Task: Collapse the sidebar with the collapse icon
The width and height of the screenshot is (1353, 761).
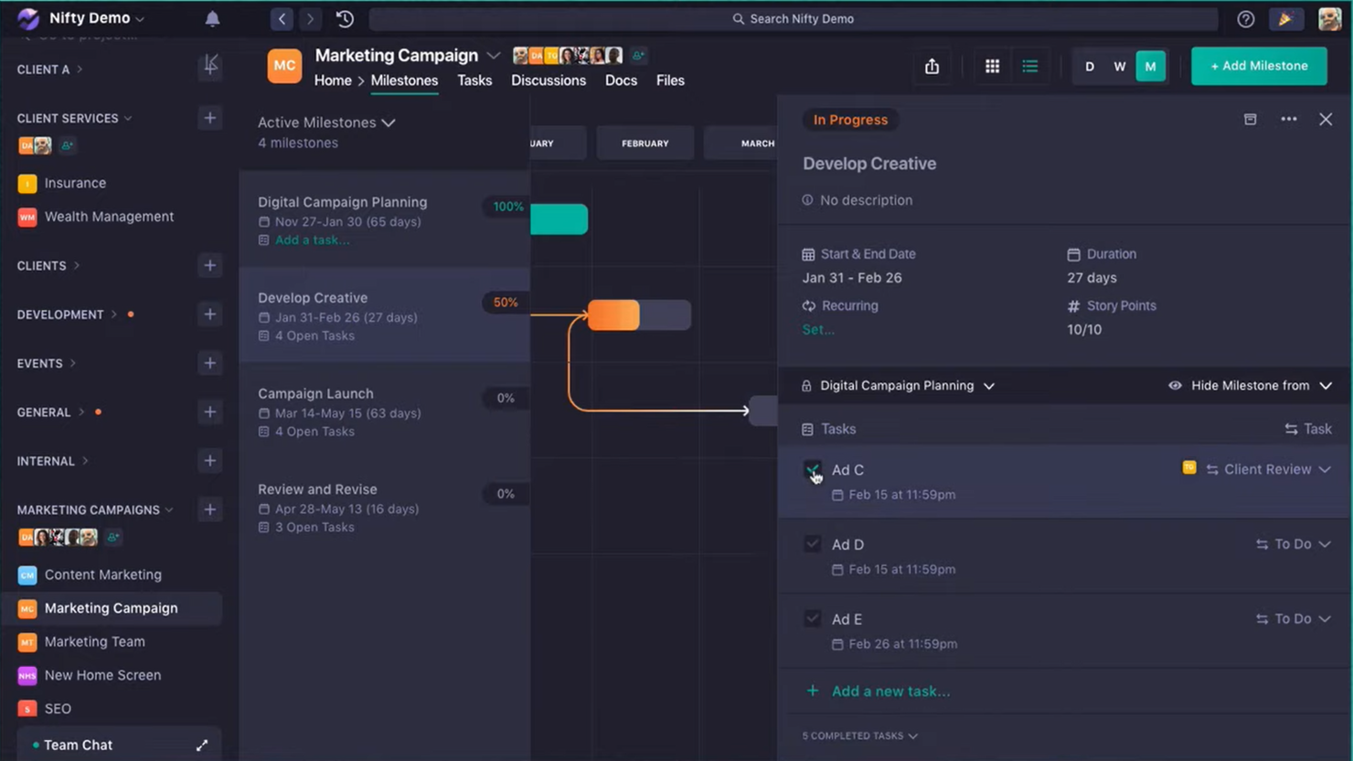Action: [210, 65]
